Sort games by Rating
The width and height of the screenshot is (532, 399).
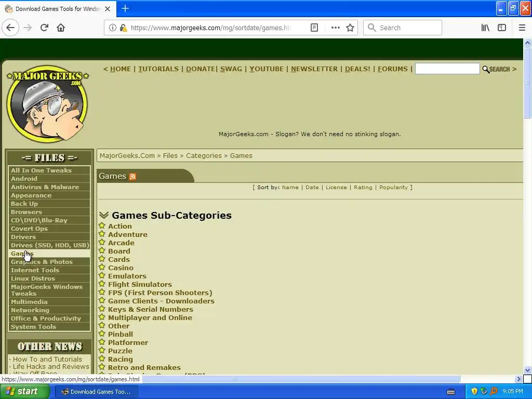coord(363,187)
